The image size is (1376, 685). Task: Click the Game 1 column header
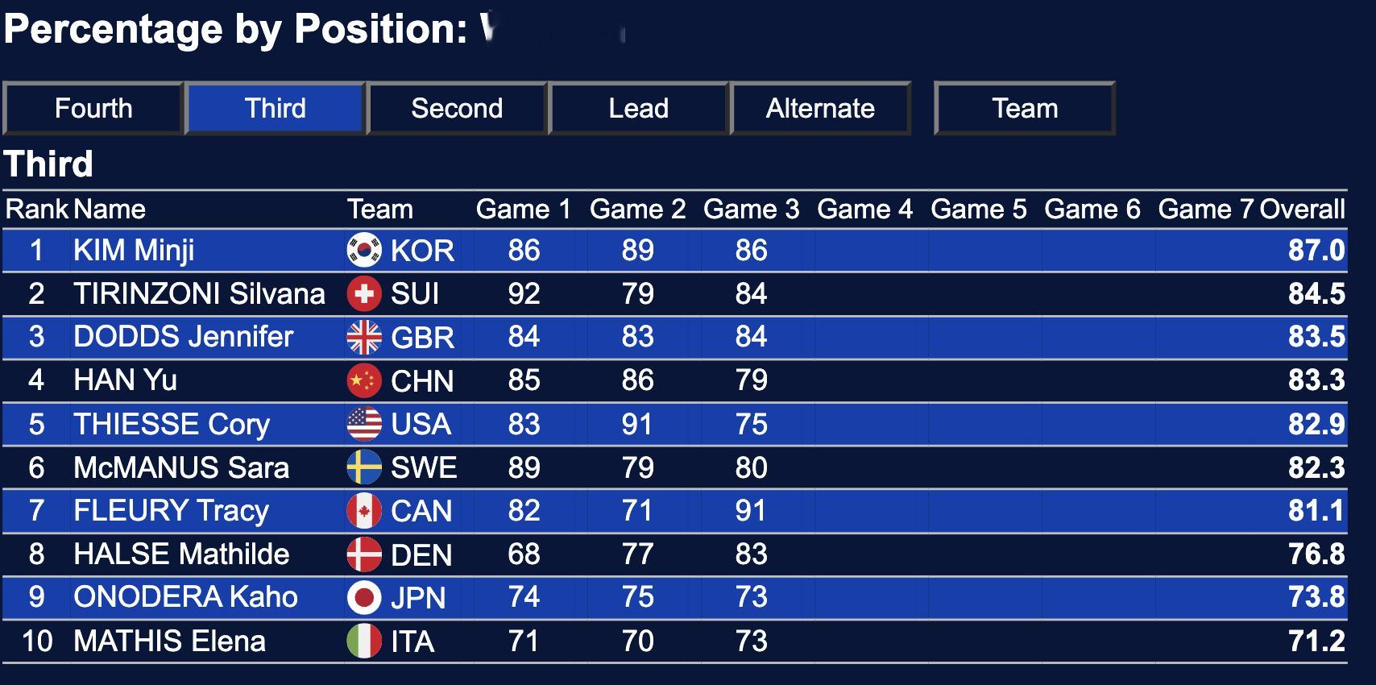pos(524,210)
